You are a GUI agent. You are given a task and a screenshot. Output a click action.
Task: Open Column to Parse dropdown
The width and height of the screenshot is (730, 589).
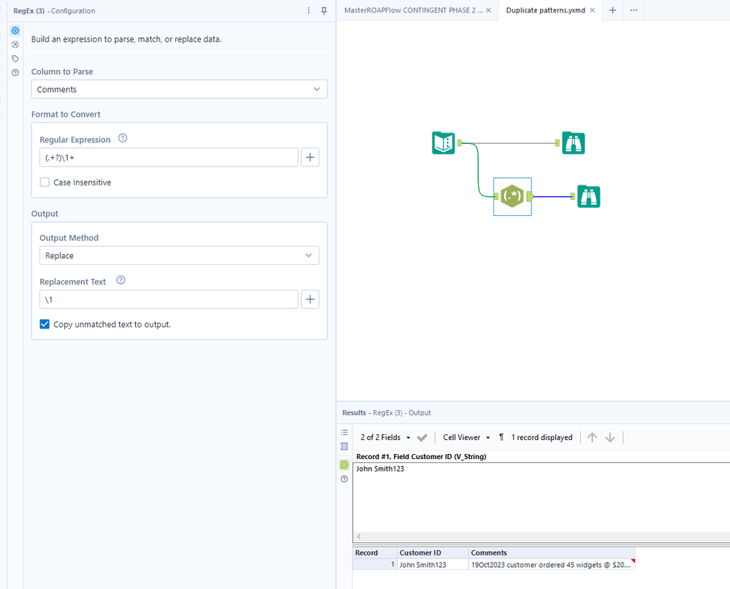coord(179,89)
